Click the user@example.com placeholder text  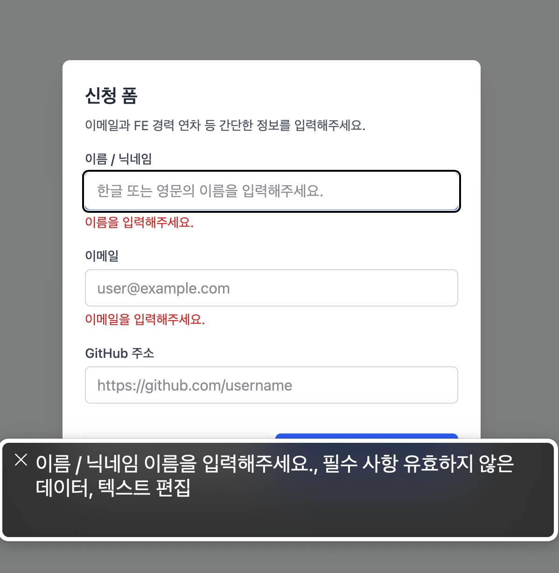click(163, 288)
